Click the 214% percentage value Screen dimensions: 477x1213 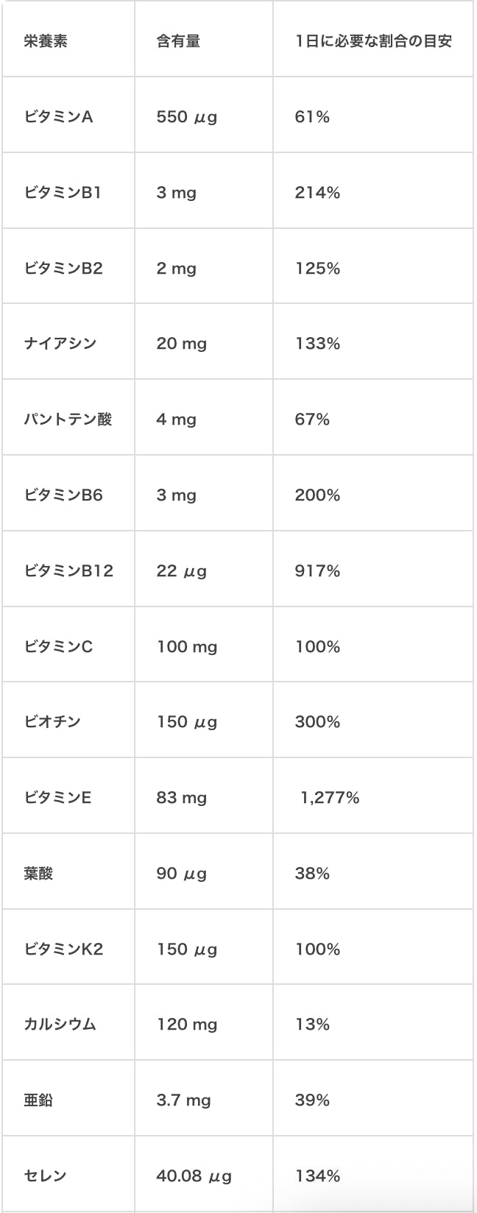[x=317, y=193]
